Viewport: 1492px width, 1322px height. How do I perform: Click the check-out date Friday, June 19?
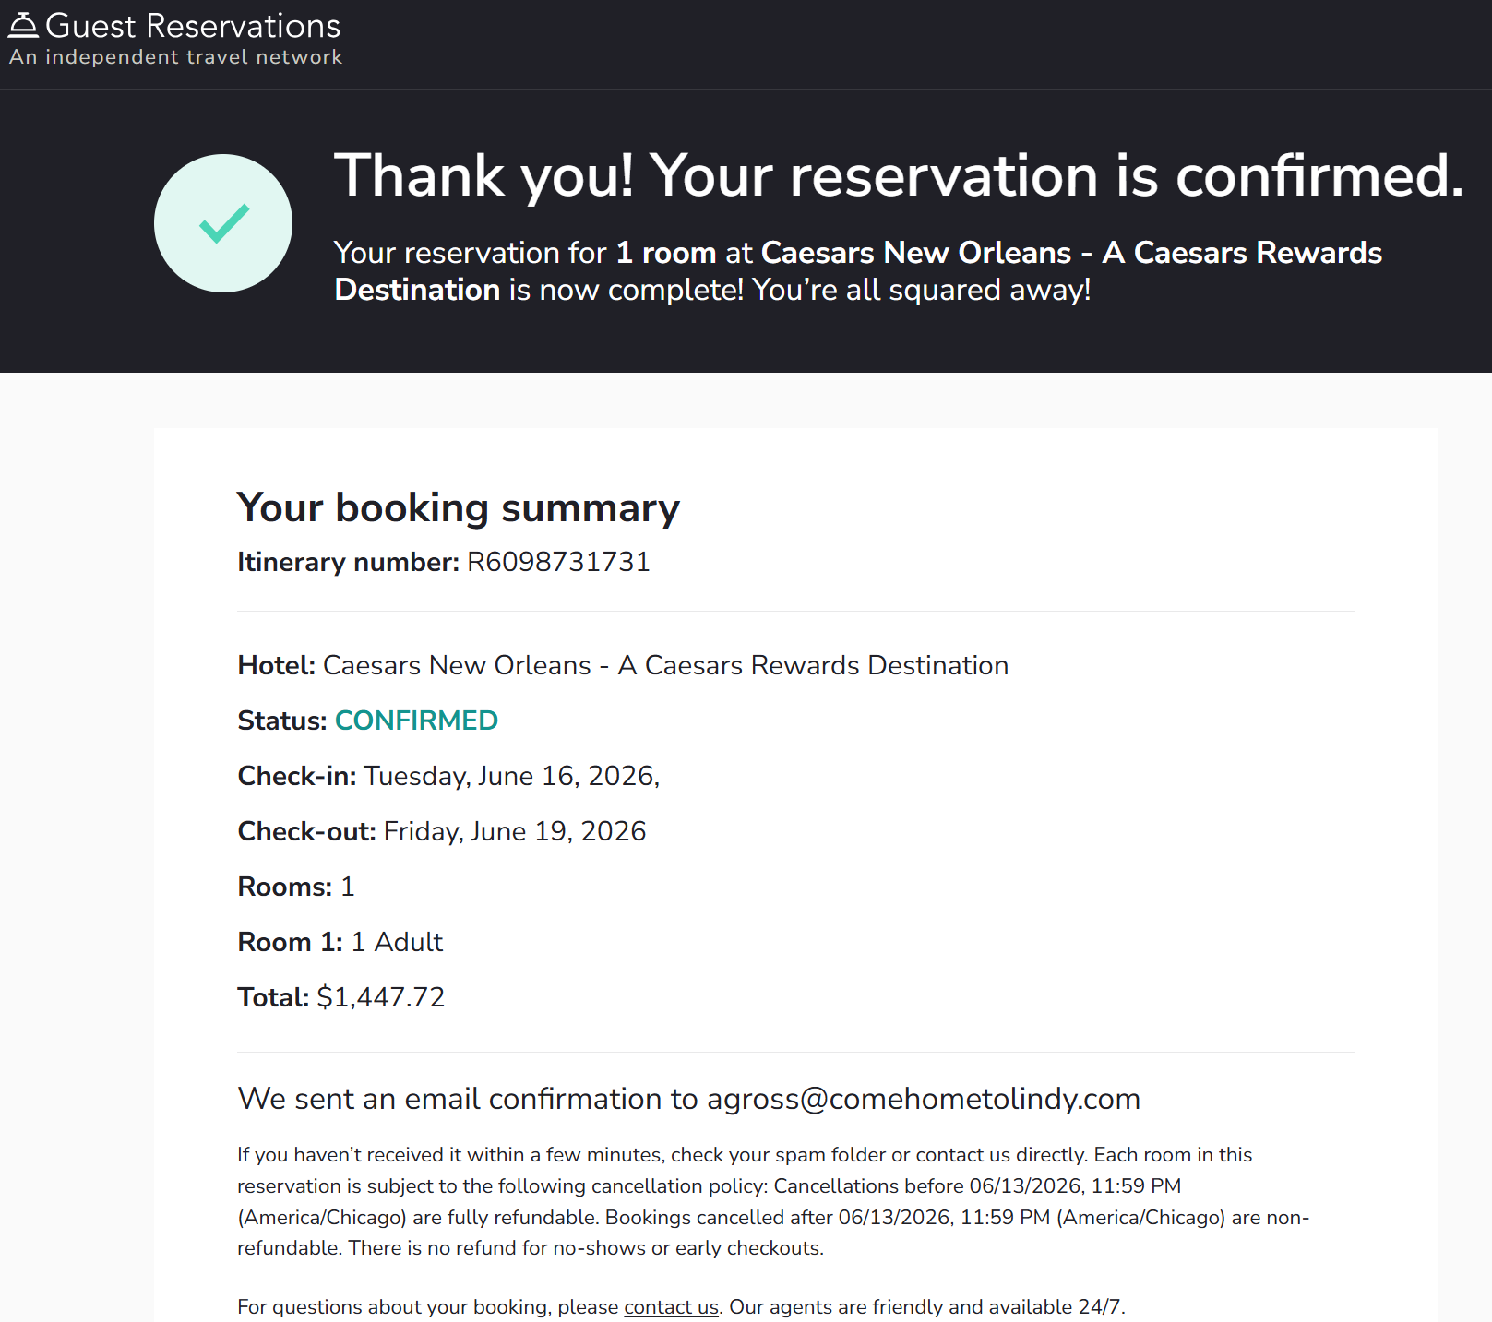515,831
